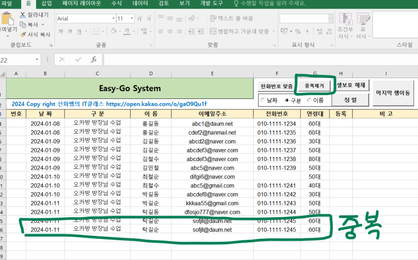
Task: Select the 이름 sort radio button
Action: [309, 100]
